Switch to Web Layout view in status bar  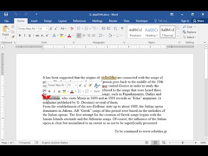pos(164,143)
